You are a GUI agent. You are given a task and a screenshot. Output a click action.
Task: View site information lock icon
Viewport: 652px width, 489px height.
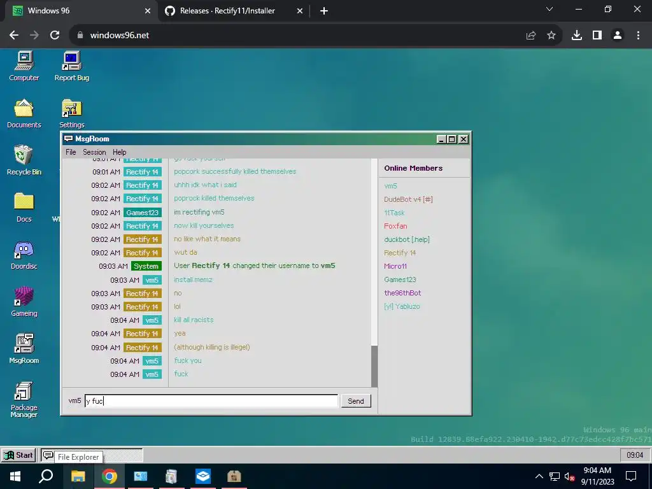click(80, 36)
